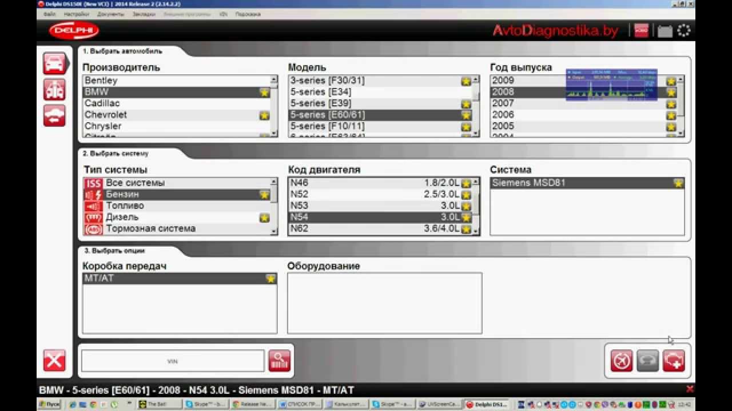Click the red X cancel button bottom-left
732x411 pixels.
tap(55, 361)
